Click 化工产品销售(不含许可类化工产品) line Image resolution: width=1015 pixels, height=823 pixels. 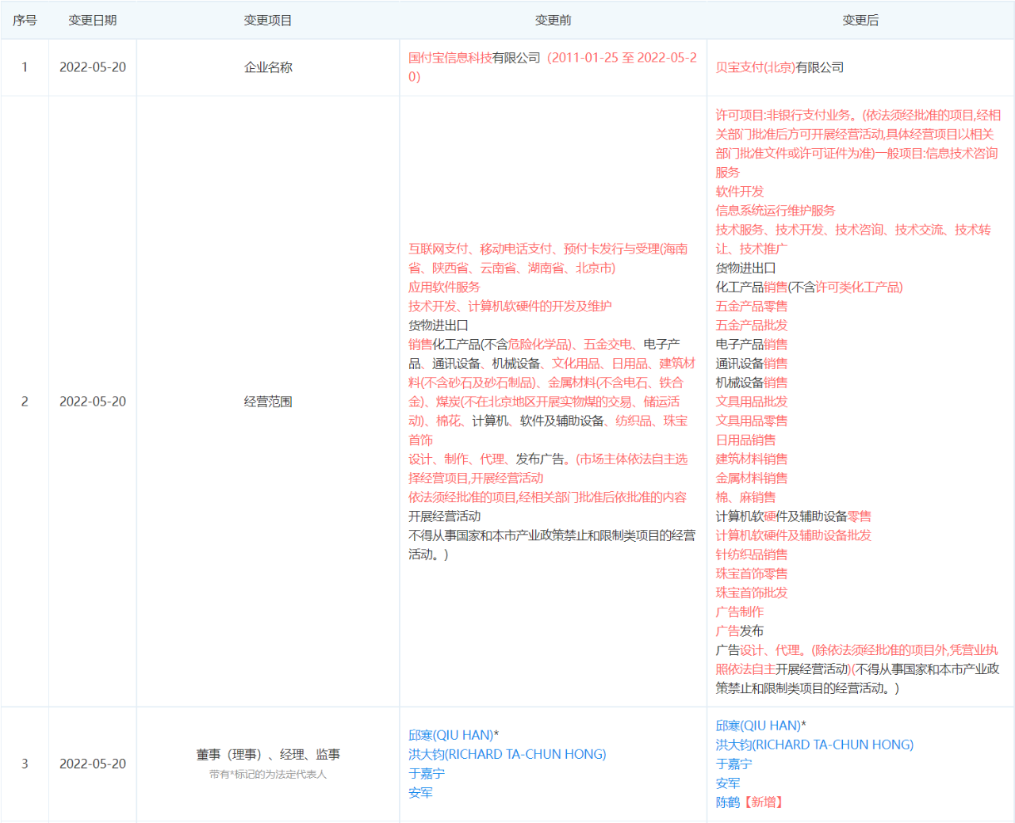click(809, 287)
